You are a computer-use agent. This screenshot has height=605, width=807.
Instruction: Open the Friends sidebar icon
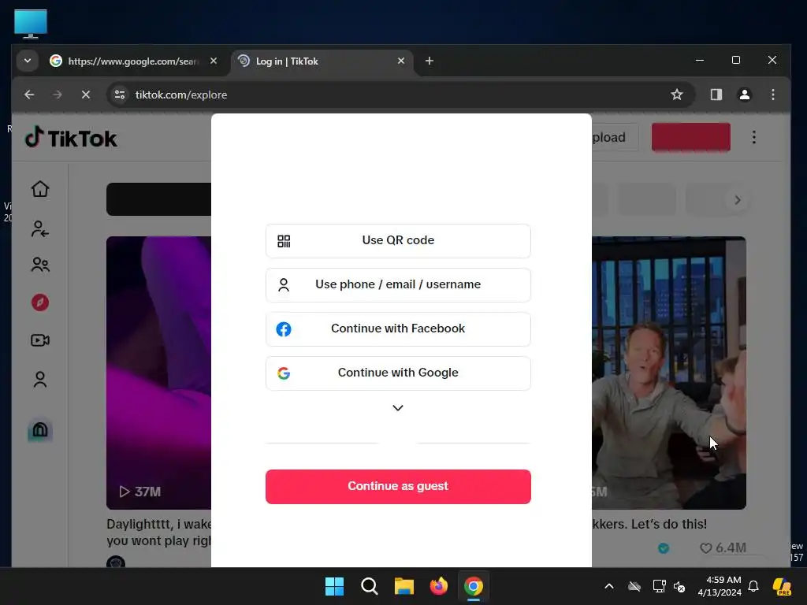(x=40, y=265)
